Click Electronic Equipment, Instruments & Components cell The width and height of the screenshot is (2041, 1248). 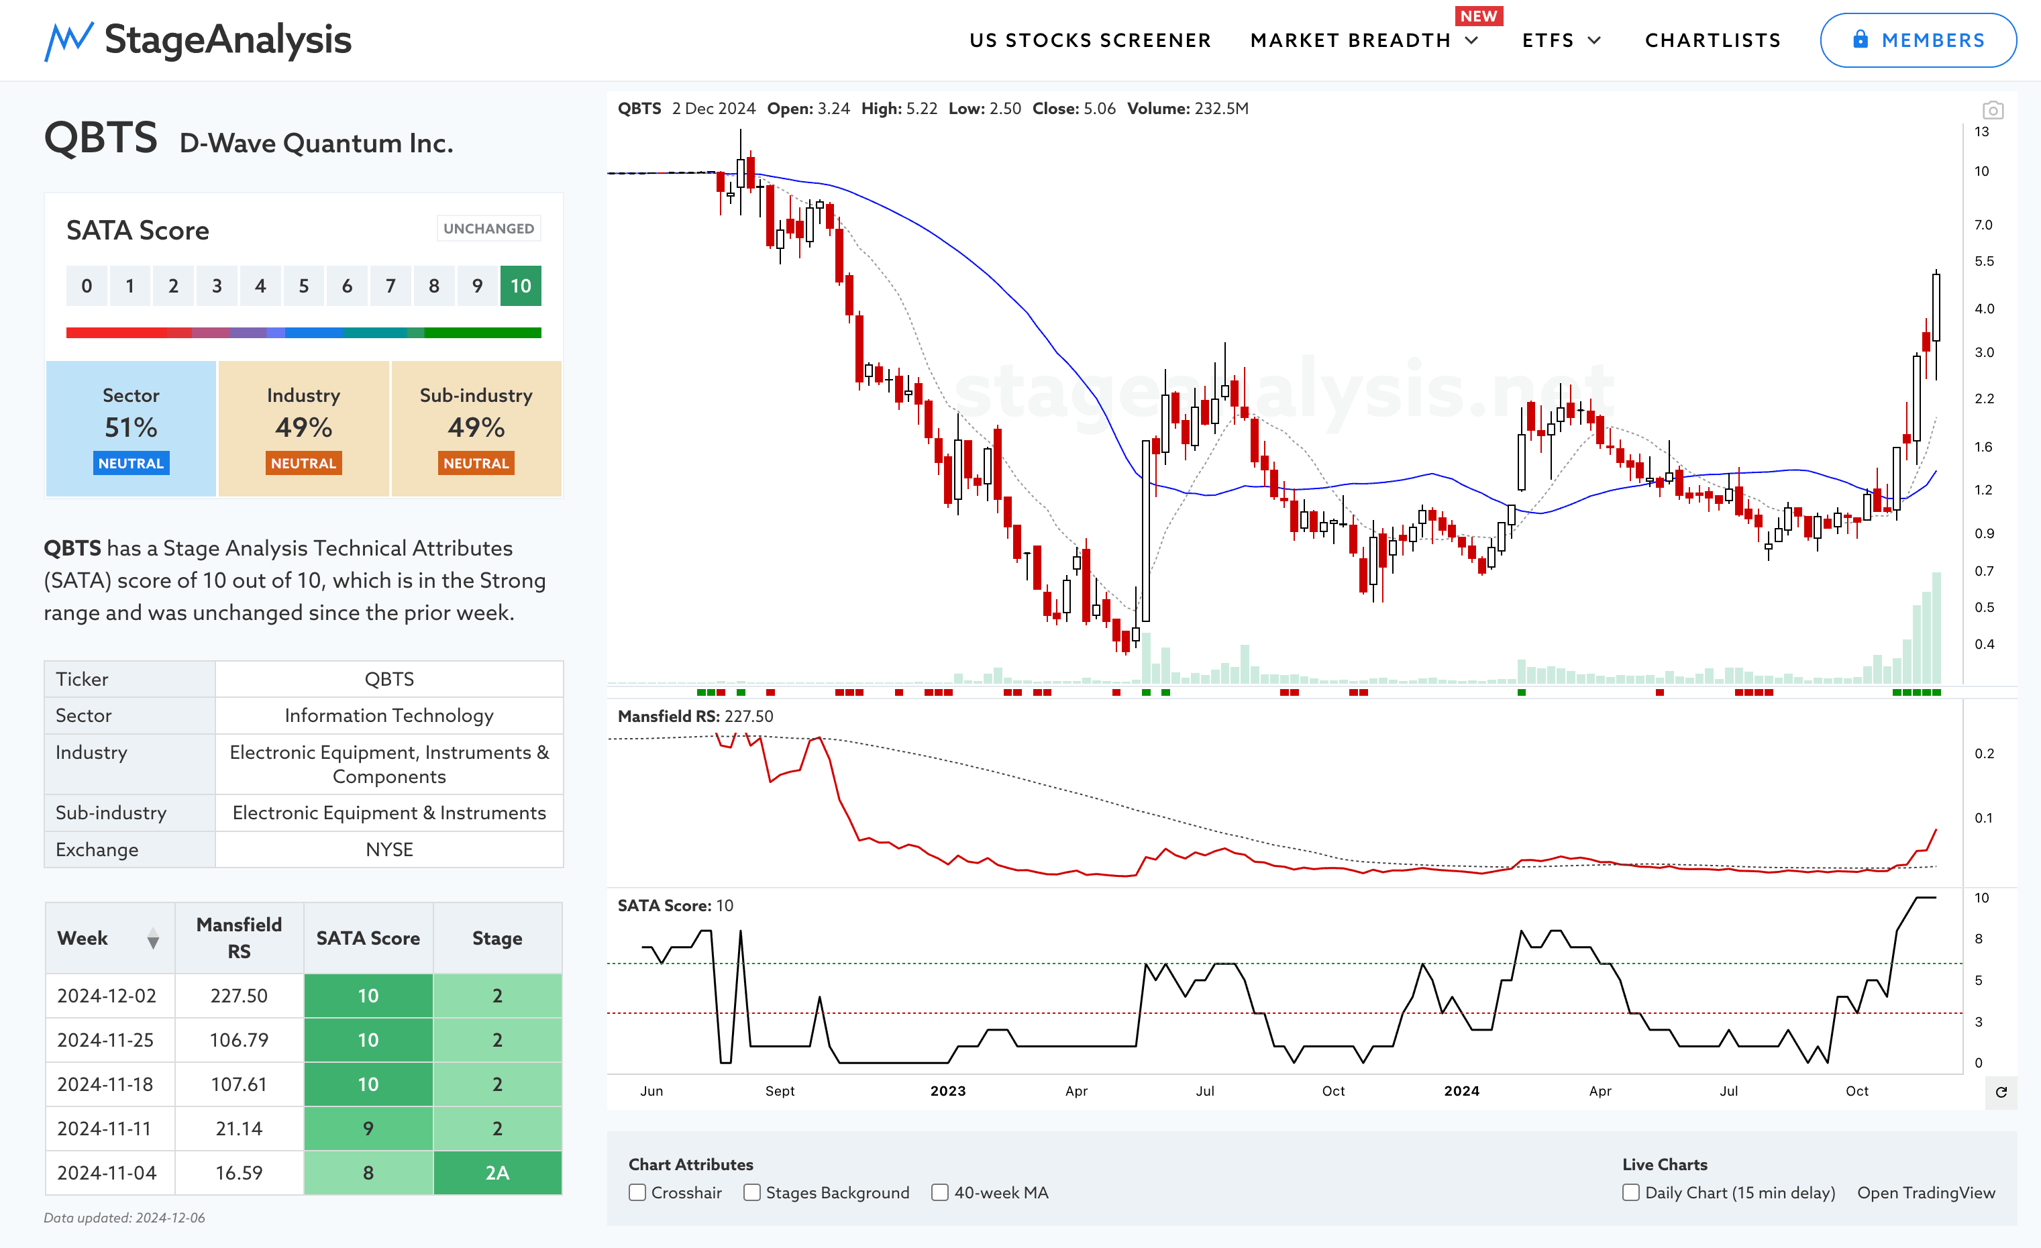point(389,764)
